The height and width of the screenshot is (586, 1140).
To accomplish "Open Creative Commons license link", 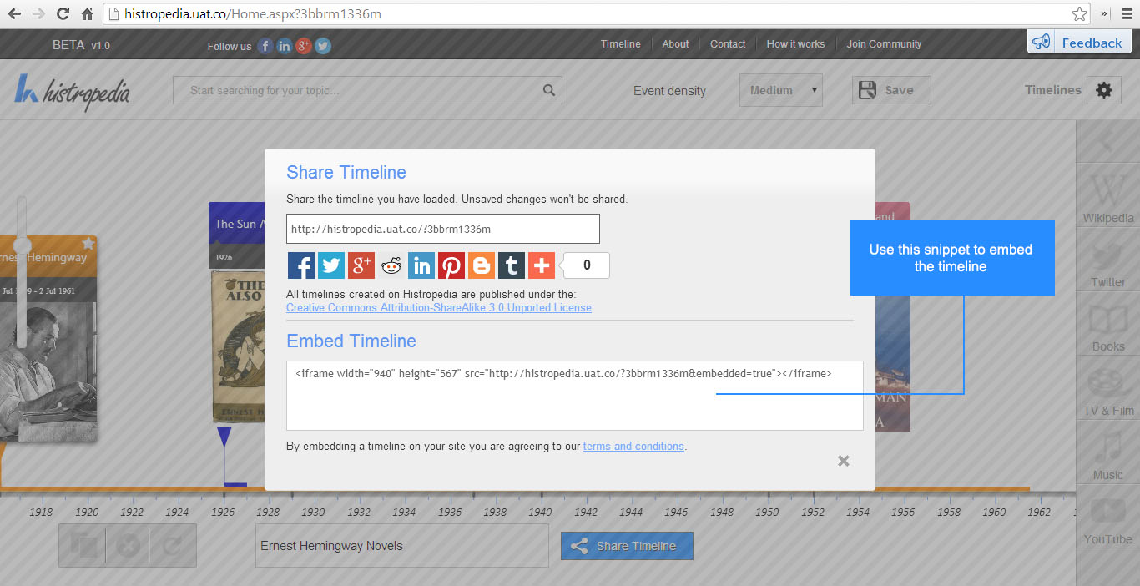I will click(x=438, y=308).
